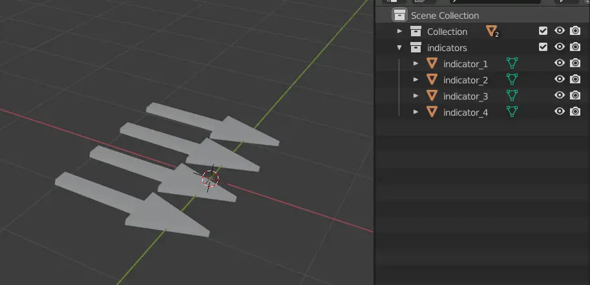590x285 pixels.
Task: Hide indicator_1 in viewport
Action: tap(560, 63)
